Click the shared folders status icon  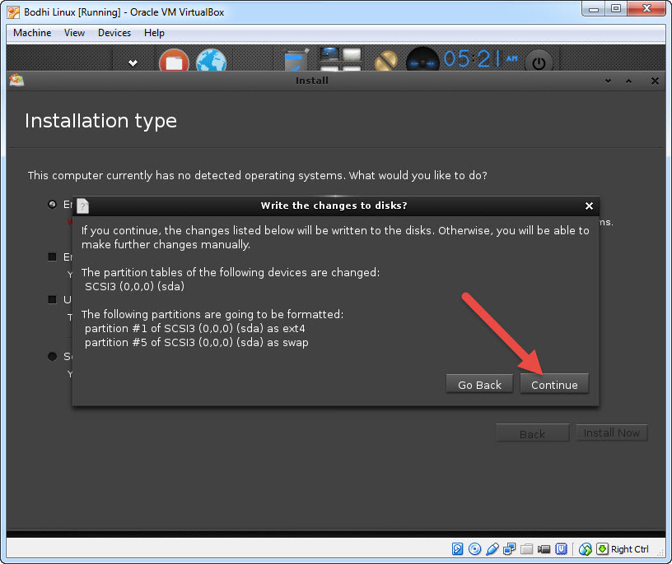coord(527,548)
